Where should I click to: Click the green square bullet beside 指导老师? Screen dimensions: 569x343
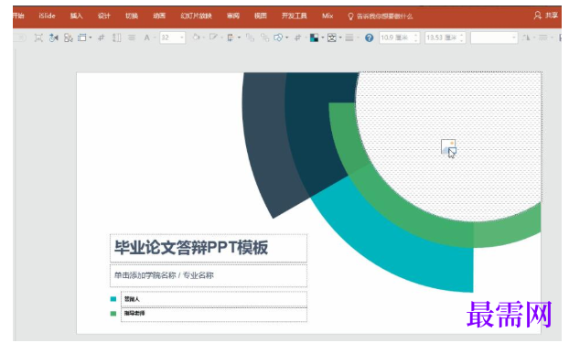coord(113,314)
